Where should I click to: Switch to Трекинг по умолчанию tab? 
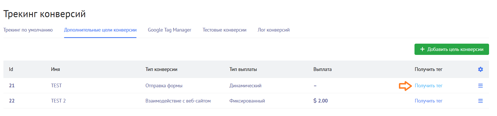coord(28,30)
